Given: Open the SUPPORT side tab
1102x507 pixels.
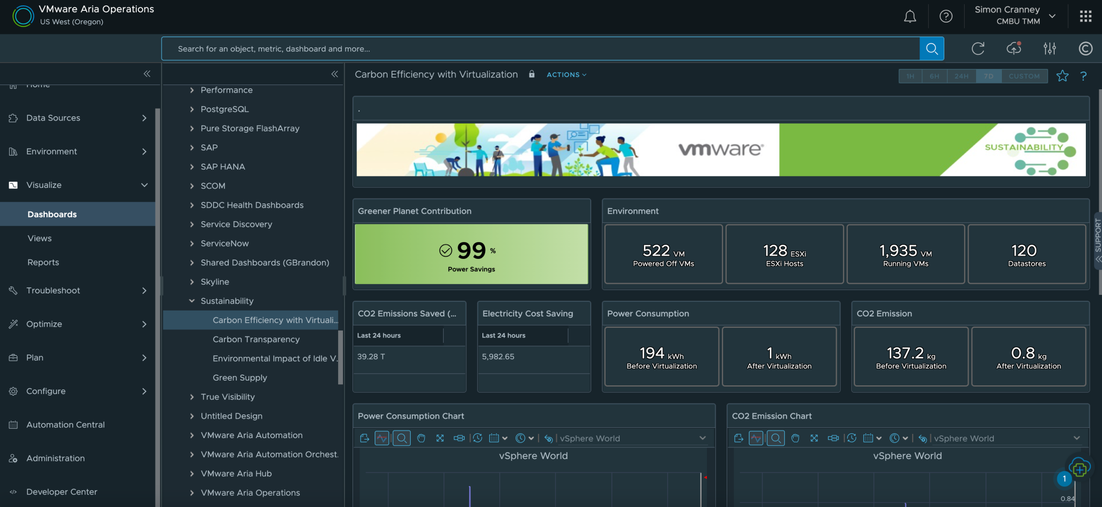Looking at the screenshot, I should point(1098,241).
